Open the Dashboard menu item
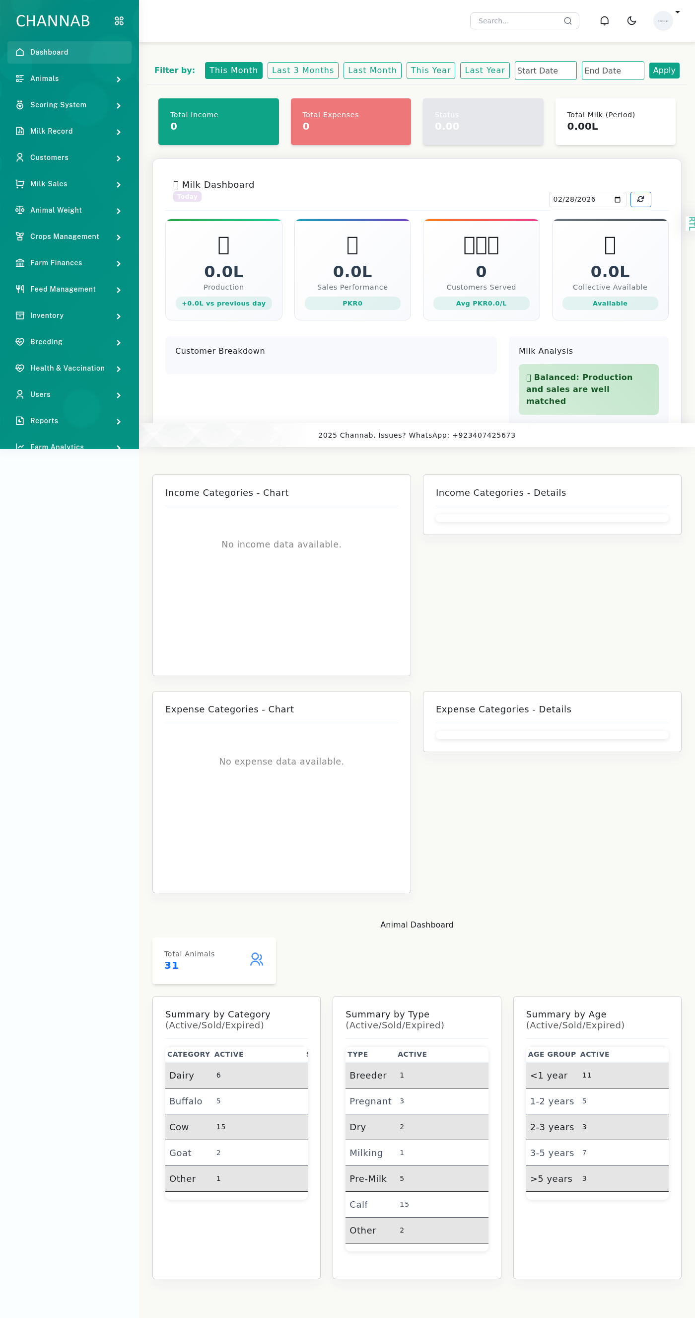The width and height of the screenshot is (695, 1318). 69,52
